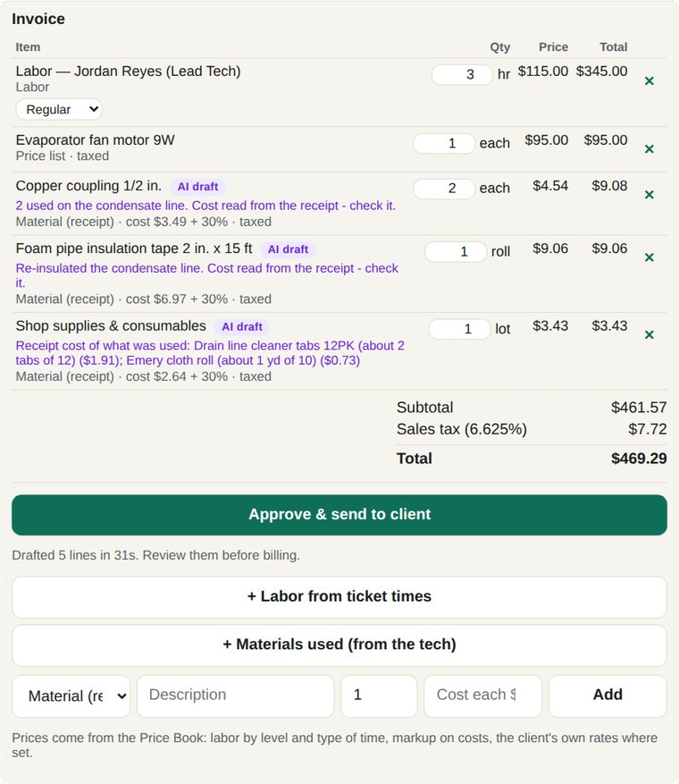Select the Subtotal amount $461.57
Screen dimensions: 679x784
(x=639, y=408)
